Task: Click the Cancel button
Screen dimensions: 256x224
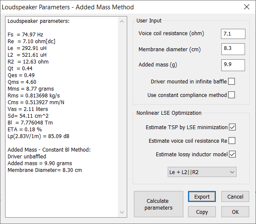Action: click(x=235, y=197)
